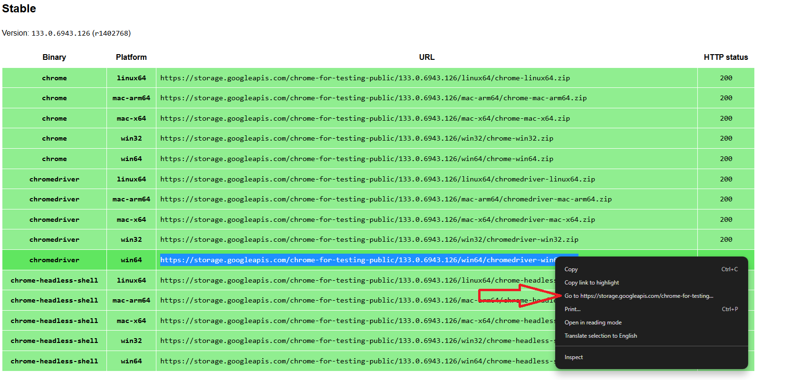Image resolution: width=789 pixels, height=380 pixels.
Task: Select 'Go to https://storage.googleapis.com' menu entry
Action: [x=638, y=296]
